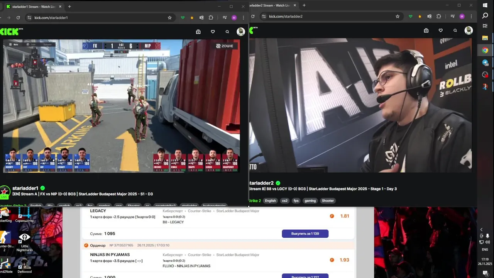Open Chrome three-dot menu in starladder2 window
Image resolution: width=494 pixels, height=278 pixels.
471,16
